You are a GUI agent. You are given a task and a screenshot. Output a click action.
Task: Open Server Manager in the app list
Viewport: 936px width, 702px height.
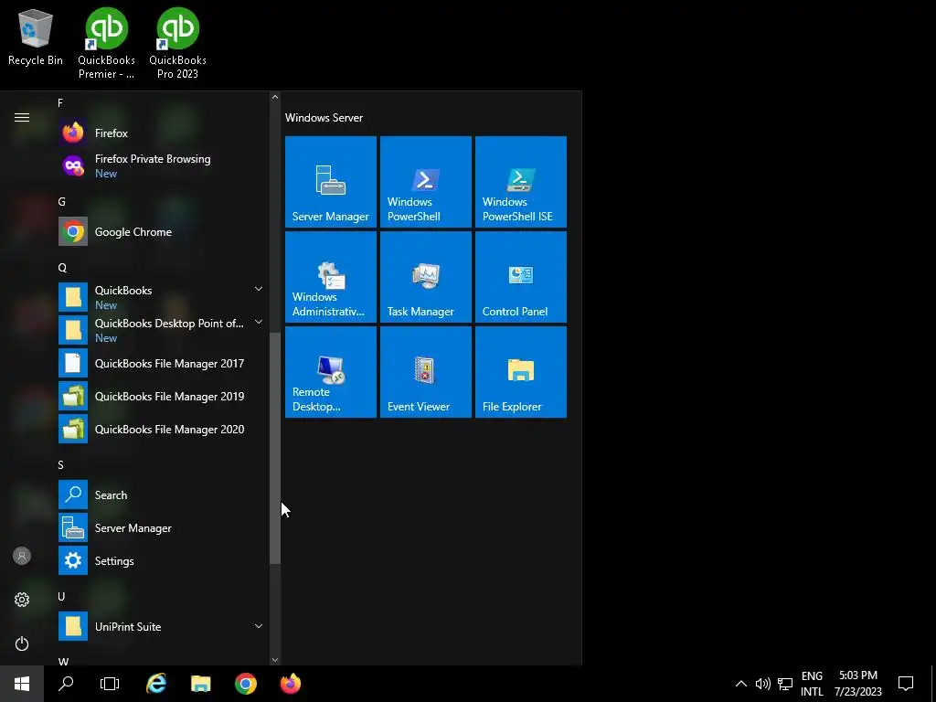click(x=161, y=527)
